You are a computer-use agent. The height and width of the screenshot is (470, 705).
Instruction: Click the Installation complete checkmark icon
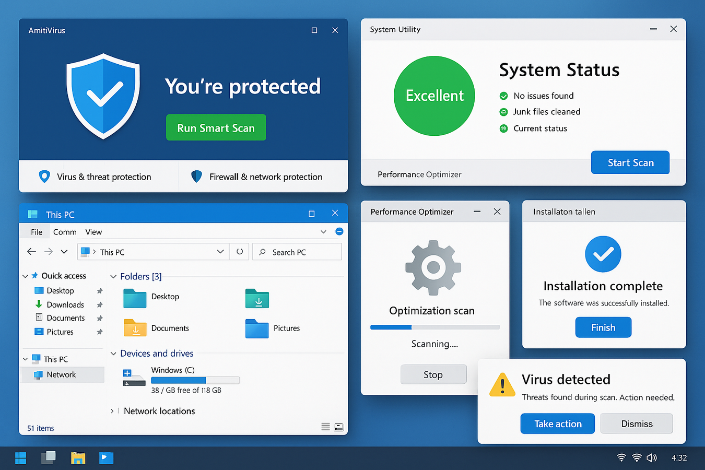603,254
